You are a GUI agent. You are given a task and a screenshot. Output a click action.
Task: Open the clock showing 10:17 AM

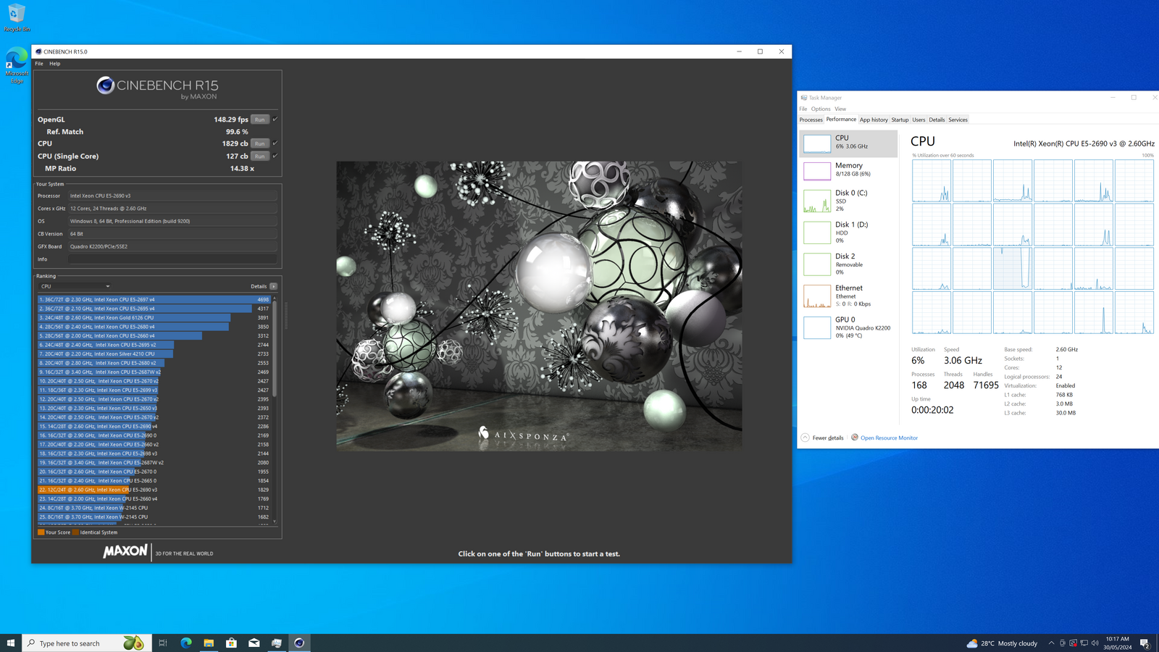coord(1118,643)
